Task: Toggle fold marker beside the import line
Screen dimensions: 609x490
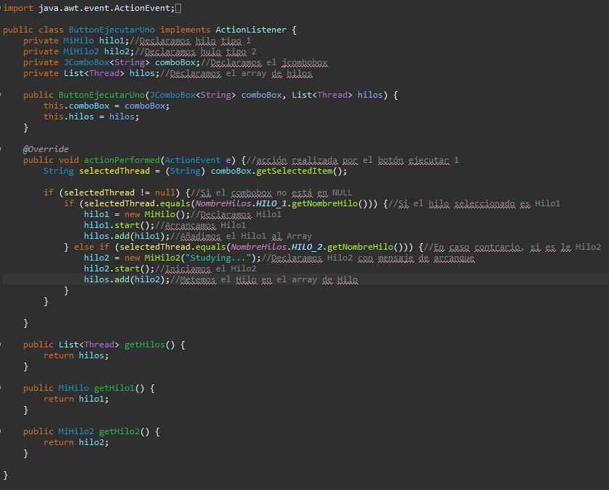Action: pos(1,8)
